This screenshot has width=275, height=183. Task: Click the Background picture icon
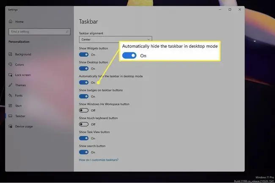tap(10, 54)
